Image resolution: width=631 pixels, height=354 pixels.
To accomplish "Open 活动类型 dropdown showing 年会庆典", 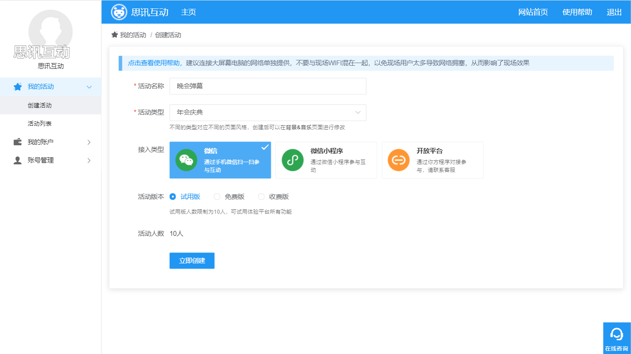I will (268, 112).
